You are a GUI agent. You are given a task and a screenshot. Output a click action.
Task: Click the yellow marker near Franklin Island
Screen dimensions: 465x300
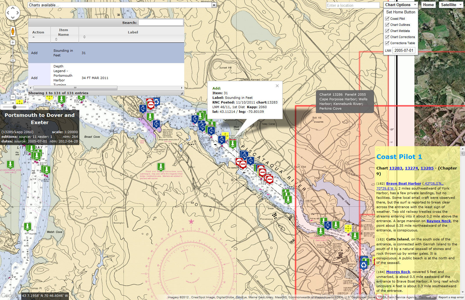(225, 136)
